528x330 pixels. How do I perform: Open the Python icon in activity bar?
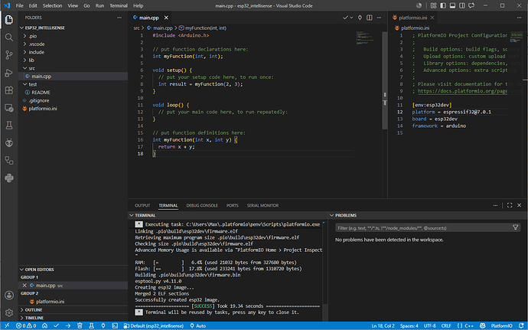coord(9,178)
